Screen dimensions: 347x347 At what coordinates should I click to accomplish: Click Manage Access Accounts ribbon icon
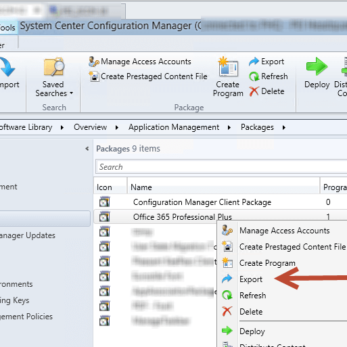[94, 62]
